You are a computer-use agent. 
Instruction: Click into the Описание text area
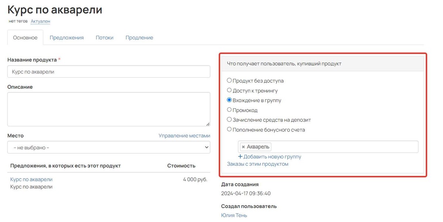109,109
